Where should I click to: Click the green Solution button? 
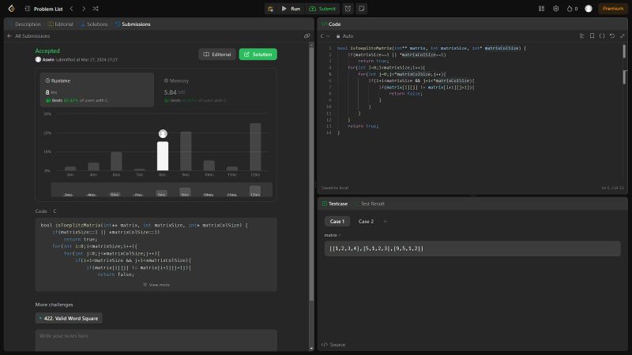coord(258,54)
